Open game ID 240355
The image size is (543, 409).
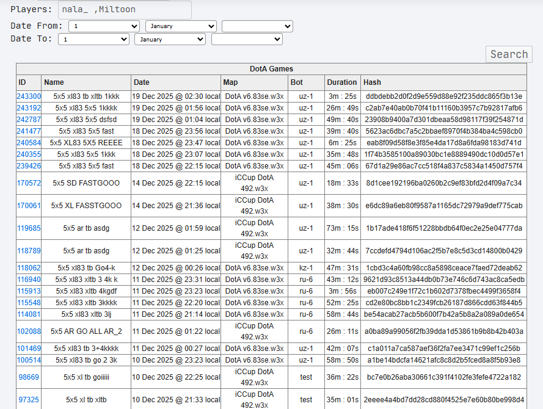(x=29, y=154)
